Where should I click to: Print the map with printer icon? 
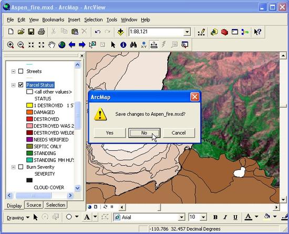(42, 32)
